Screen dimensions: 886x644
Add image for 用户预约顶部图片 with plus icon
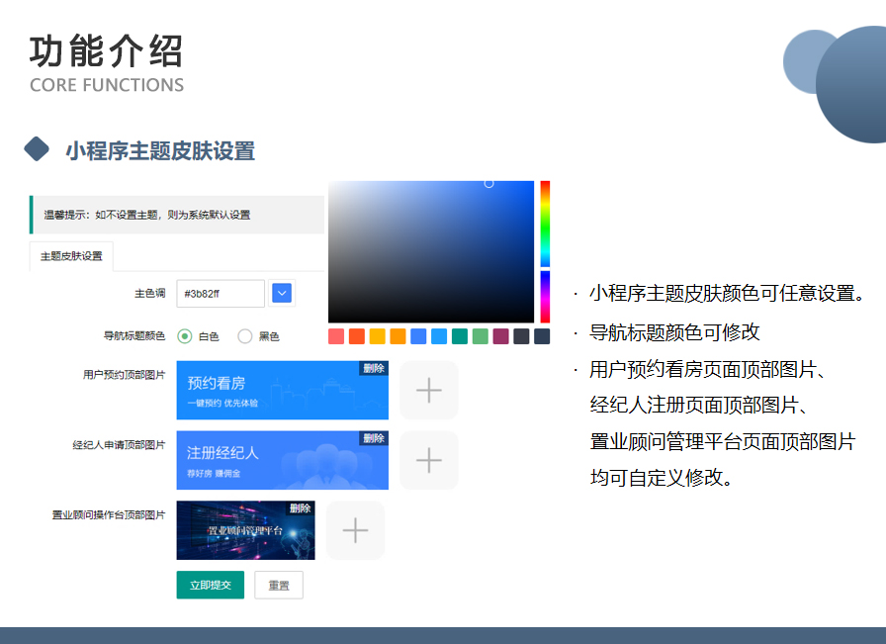pyautogui.click(x=428, y=390)
